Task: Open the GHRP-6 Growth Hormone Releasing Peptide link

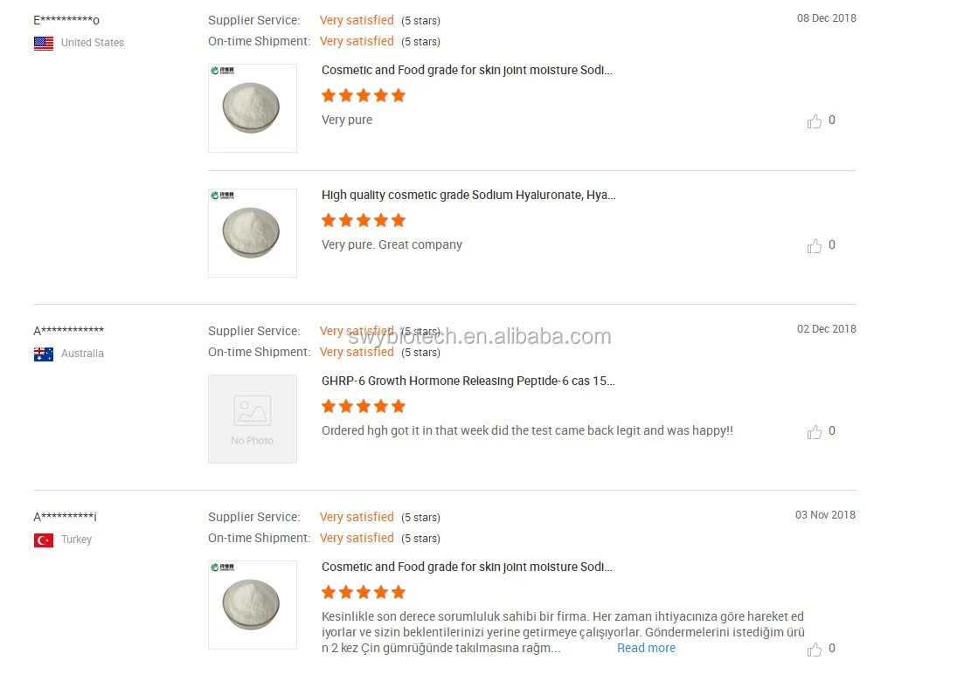Action: 468,381
